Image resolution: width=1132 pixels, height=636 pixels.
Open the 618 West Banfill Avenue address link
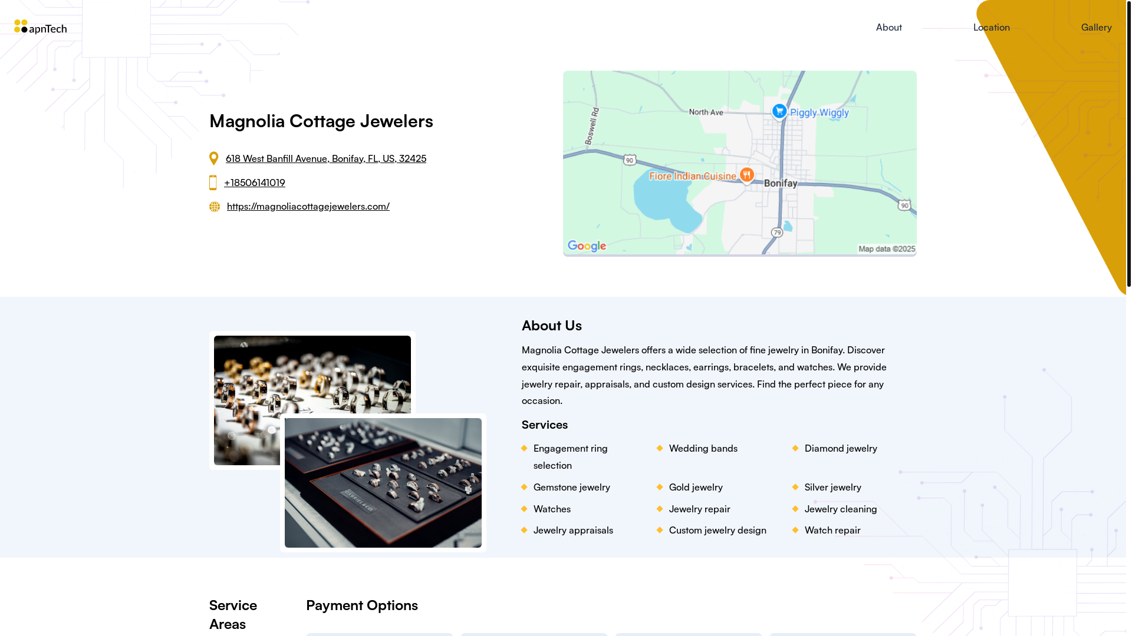(326, 158)
